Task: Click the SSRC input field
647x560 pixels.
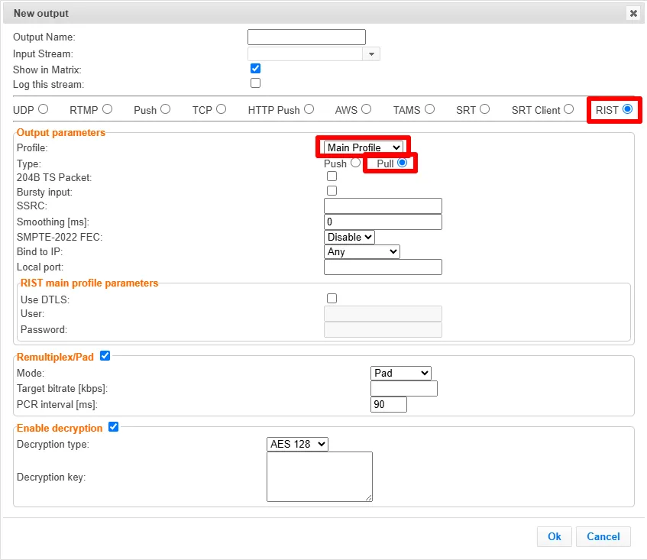Action: tap(383, 206)
